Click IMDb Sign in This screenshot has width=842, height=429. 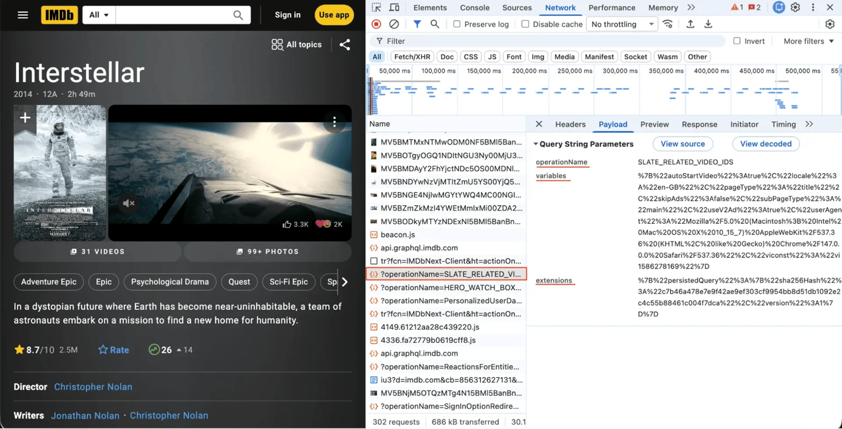287,15
